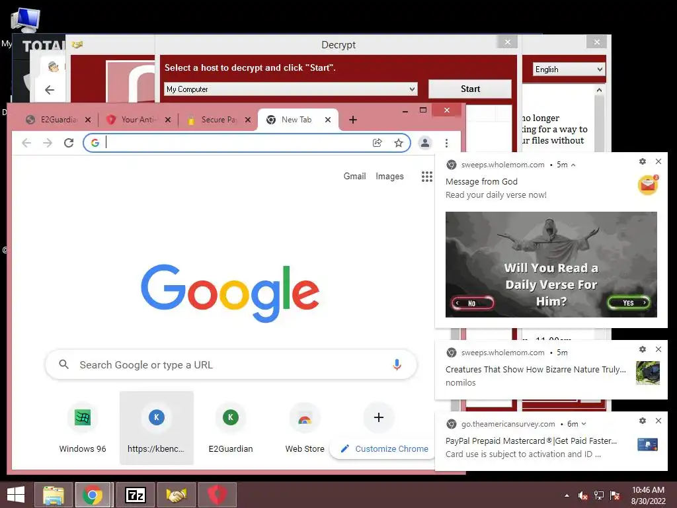Open Chrome profile avatar

[x=425, y=143]
